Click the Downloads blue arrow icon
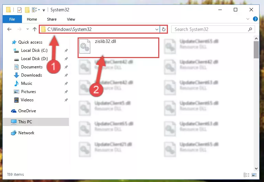The width and height of the screenshot is (264, 182). click(x=16, y=75)
